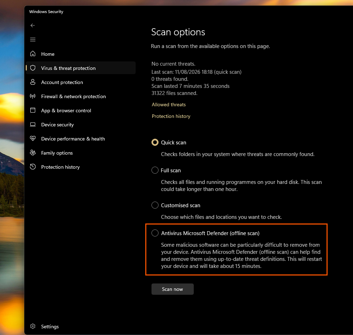The image size is (353, 335).
Task: Click the Scan options heading
Action: coord(178,32)
